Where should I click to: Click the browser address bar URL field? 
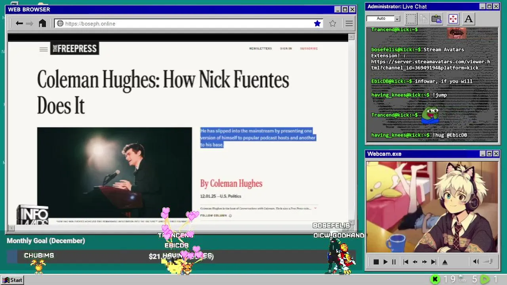point(189,23)
